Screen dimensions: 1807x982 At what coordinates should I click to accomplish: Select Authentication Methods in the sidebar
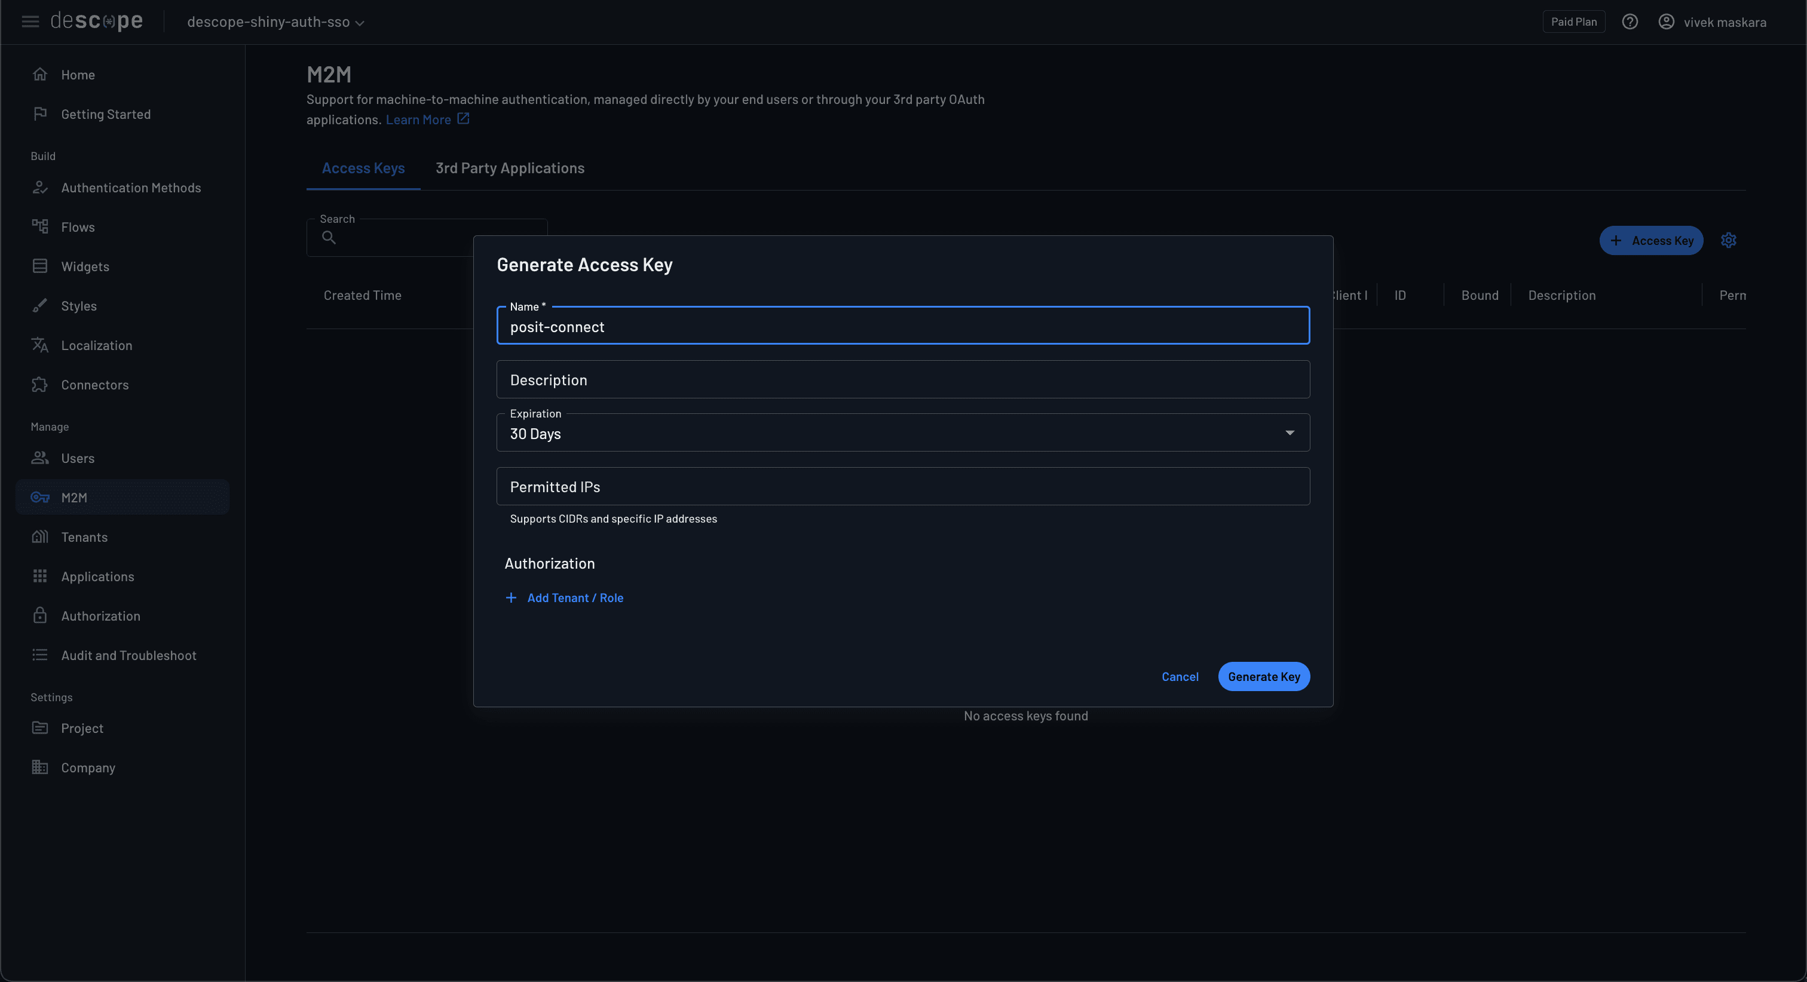coord(130,188)
